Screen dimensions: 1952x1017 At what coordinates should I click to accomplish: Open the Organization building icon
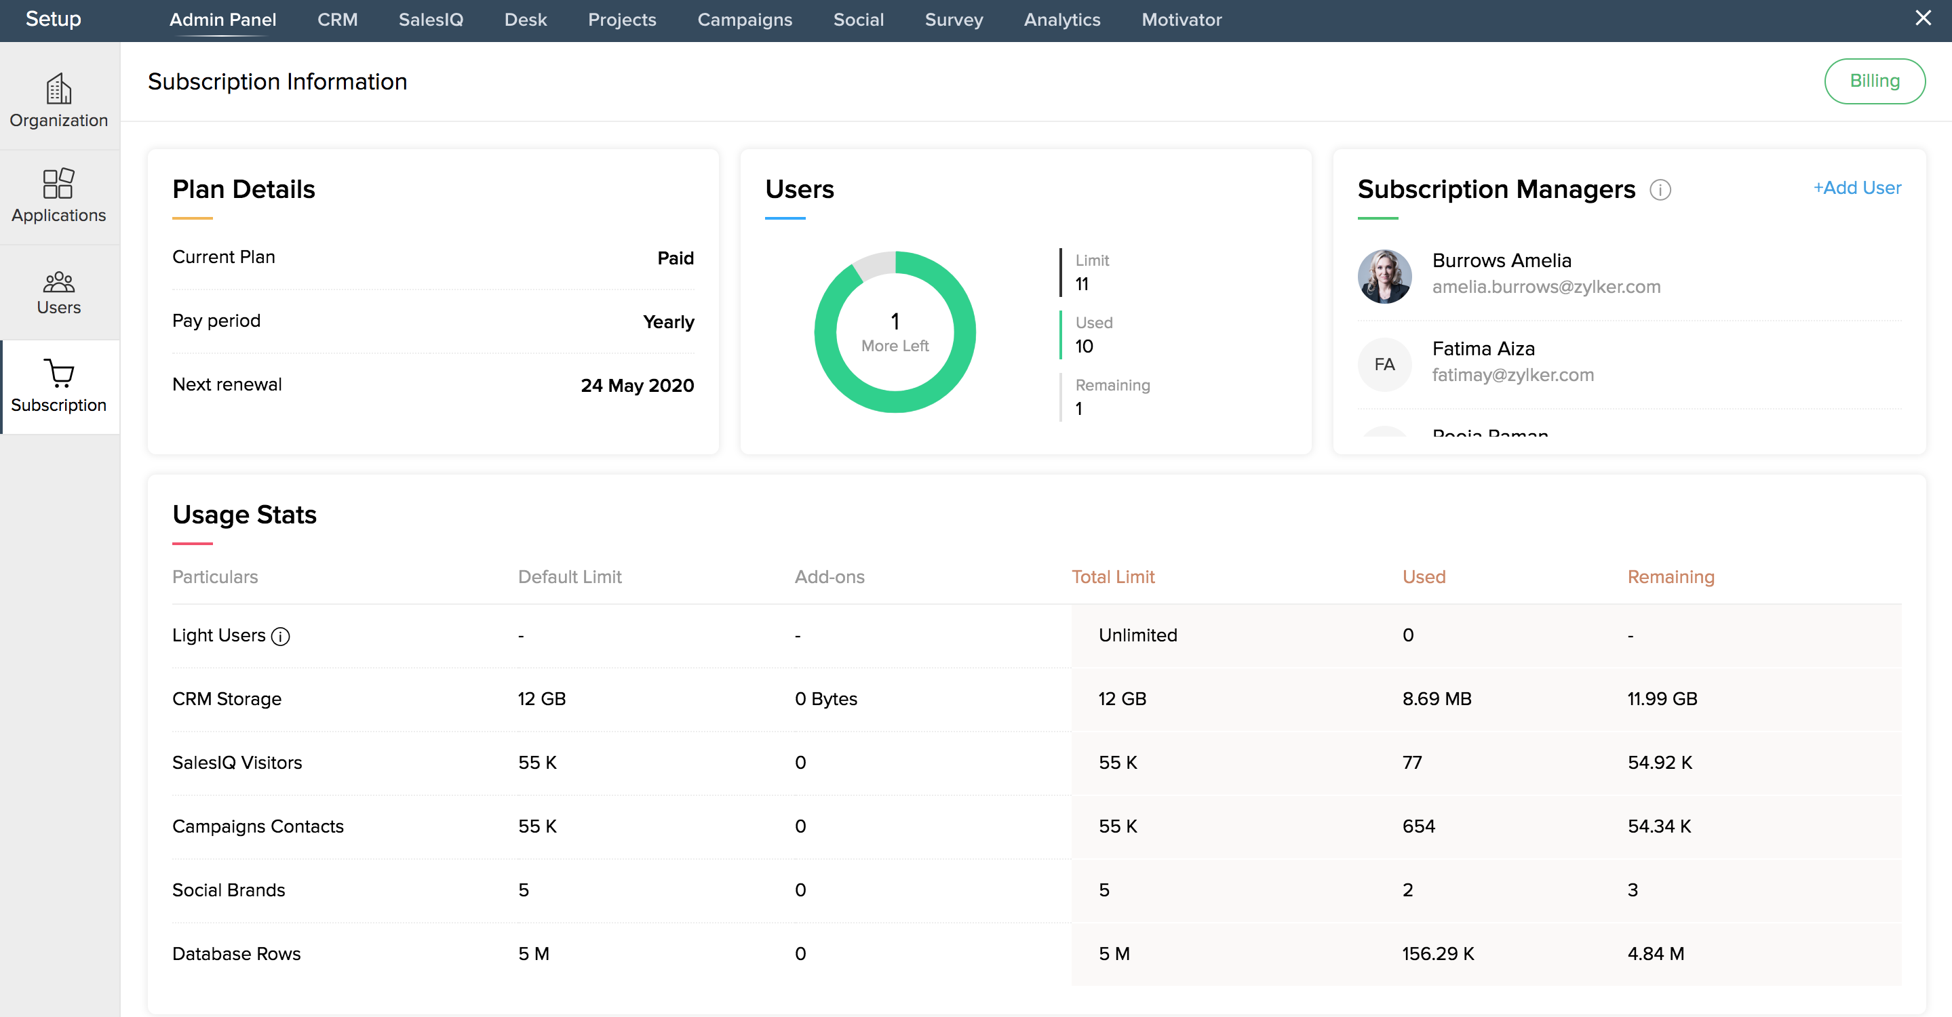(x=58, y=89)
